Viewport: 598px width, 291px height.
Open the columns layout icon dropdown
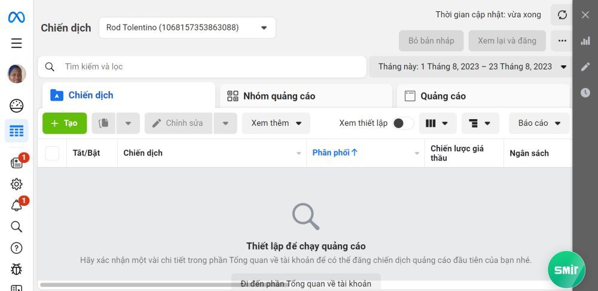[x=438, y=123]
